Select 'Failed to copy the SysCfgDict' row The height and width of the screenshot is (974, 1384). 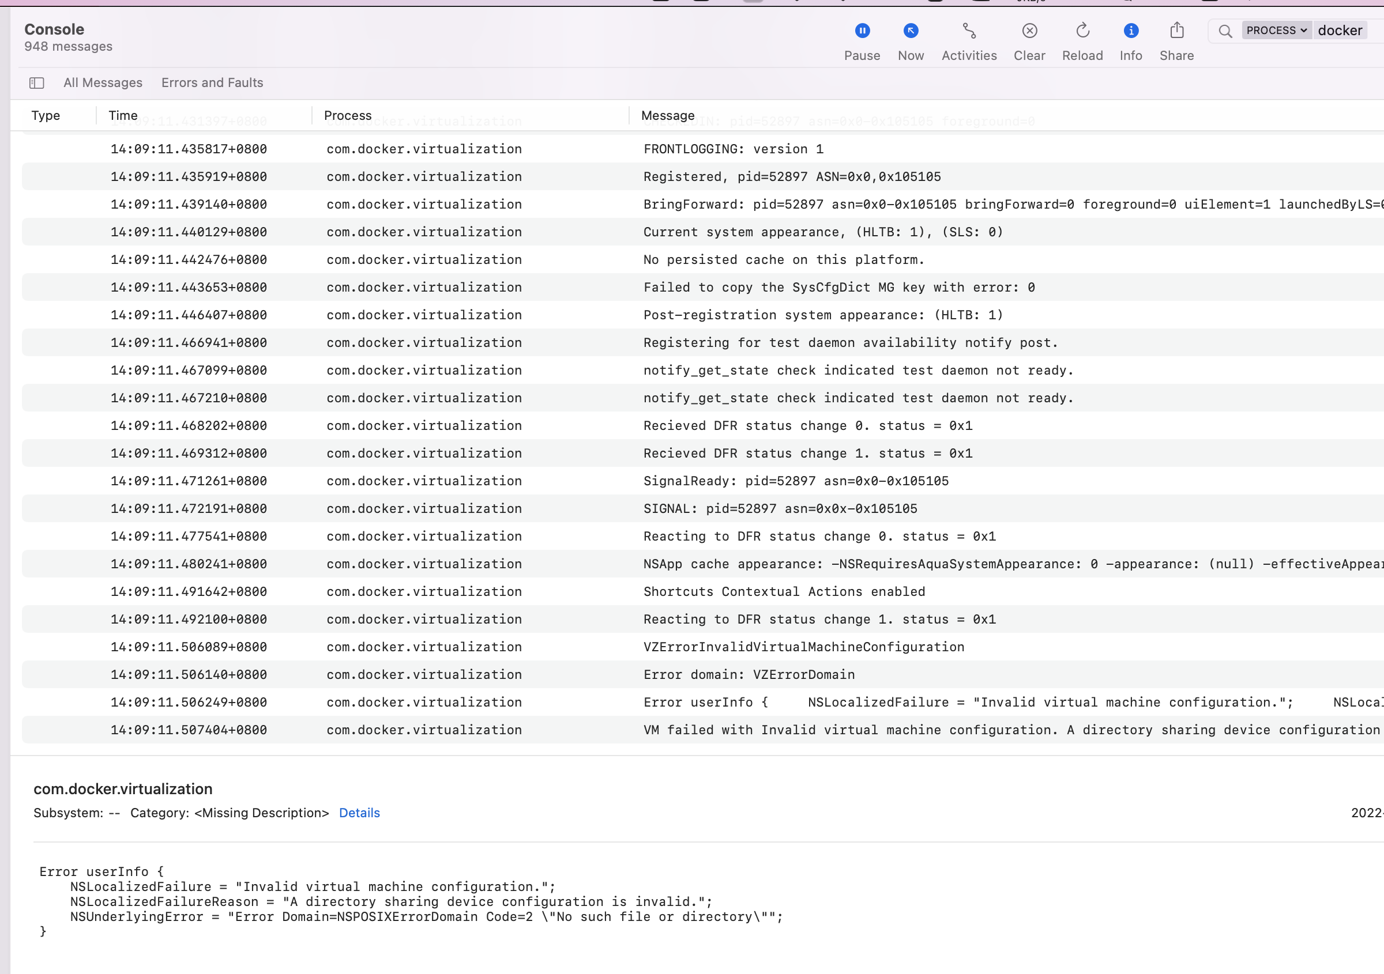pyautogui.click(x=703, y=288)
